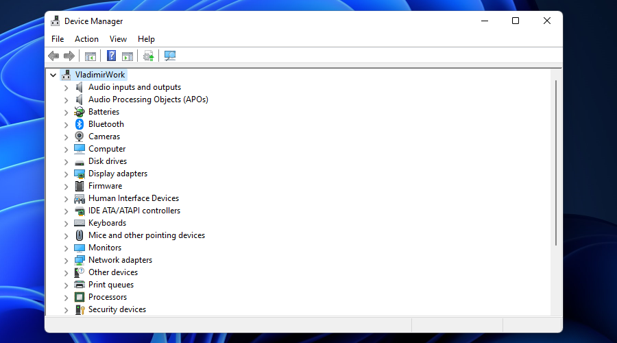This screenshot has height=343, width=617.
Task: Expand the Bluetooth category
Action: 66,124
